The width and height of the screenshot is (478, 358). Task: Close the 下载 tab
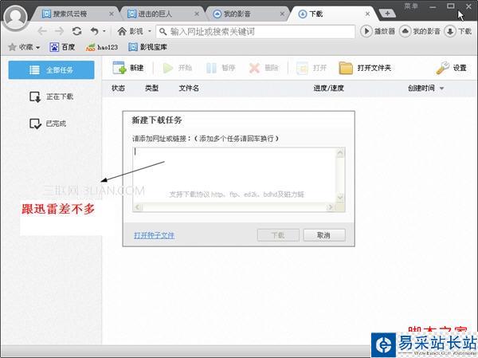click(x=367, y=14)
